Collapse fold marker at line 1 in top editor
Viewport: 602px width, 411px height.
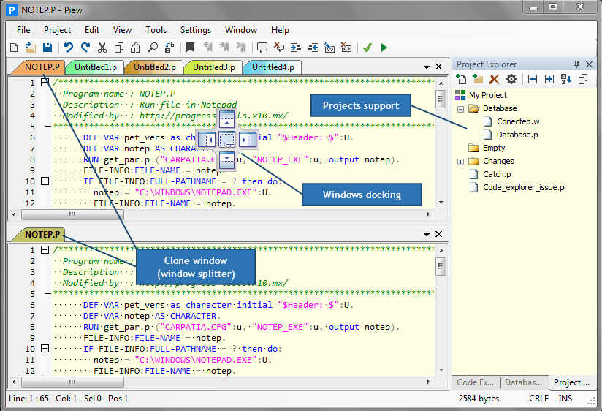[x=45, y=82]
